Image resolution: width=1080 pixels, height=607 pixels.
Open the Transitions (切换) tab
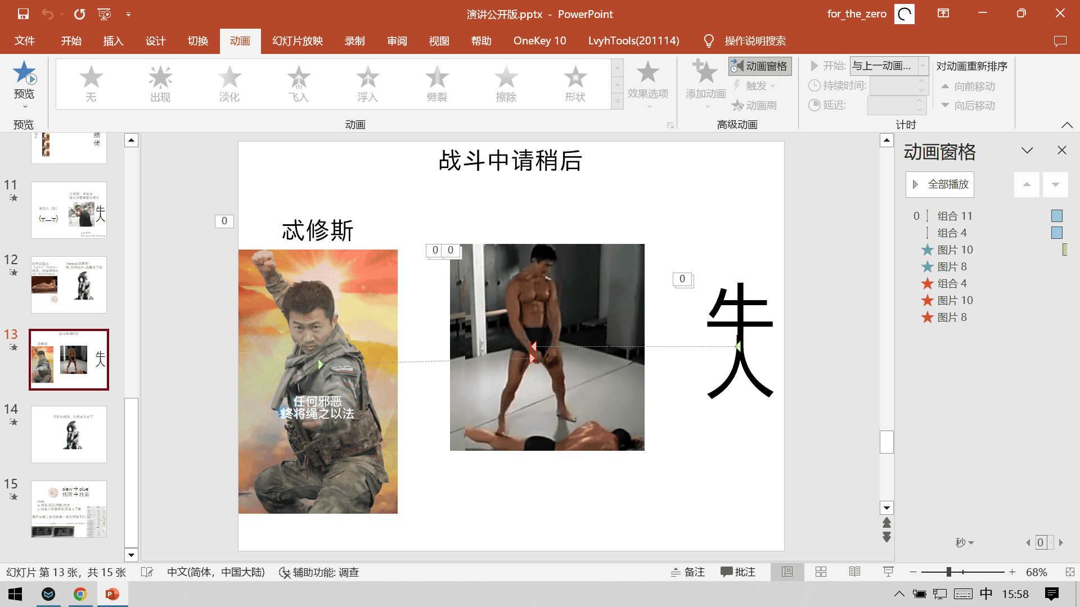[197, 41]
